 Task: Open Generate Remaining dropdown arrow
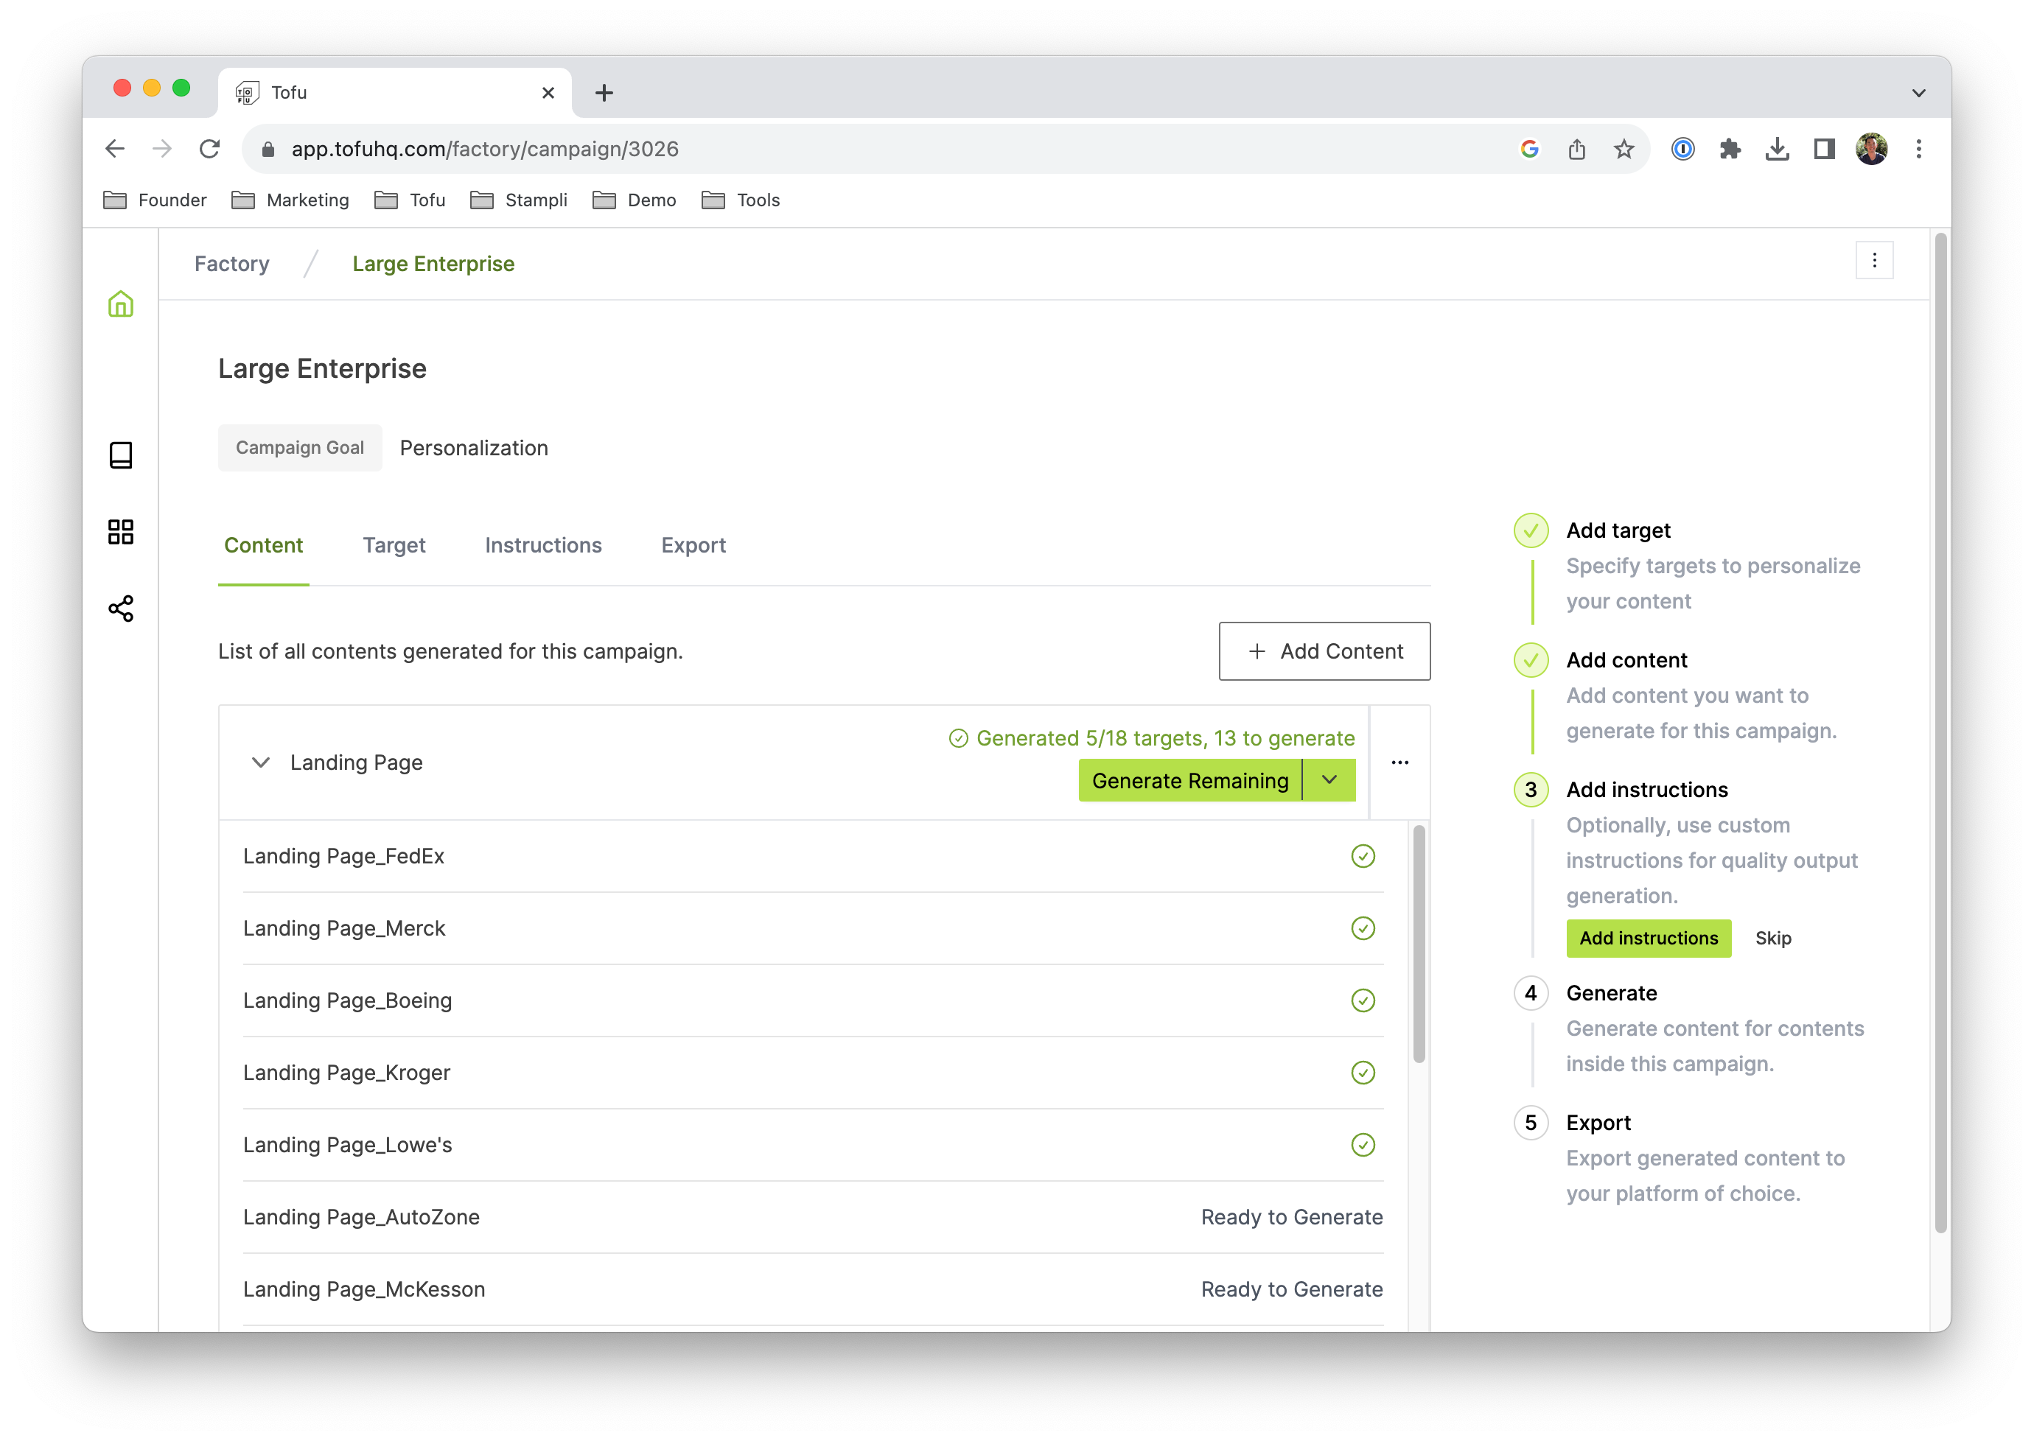tap(1329, 780)
